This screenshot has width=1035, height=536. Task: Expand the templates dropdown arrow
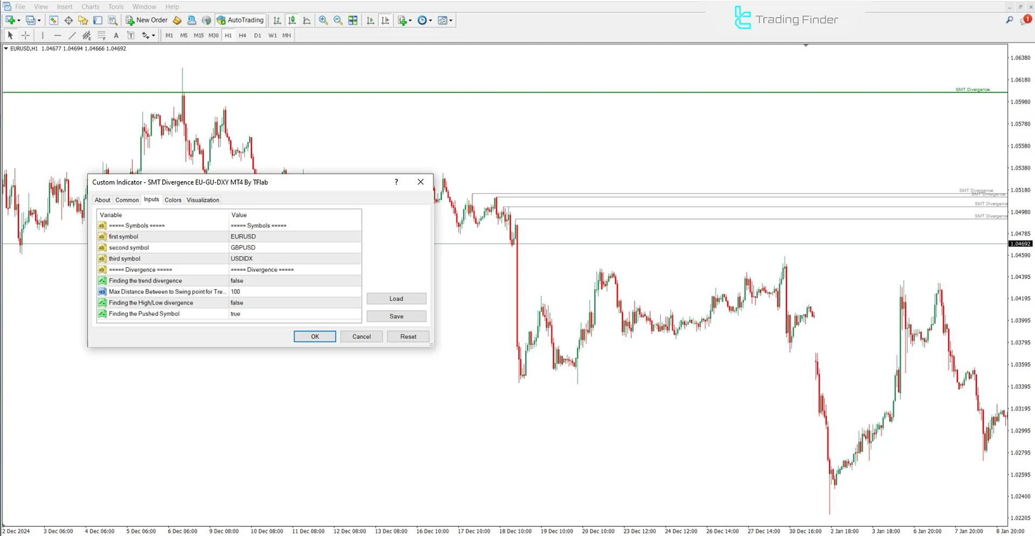pos(451,20)
